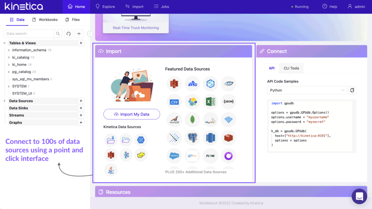Click the magnifier search icon
The image size is (372, 209).
[58, 34]
